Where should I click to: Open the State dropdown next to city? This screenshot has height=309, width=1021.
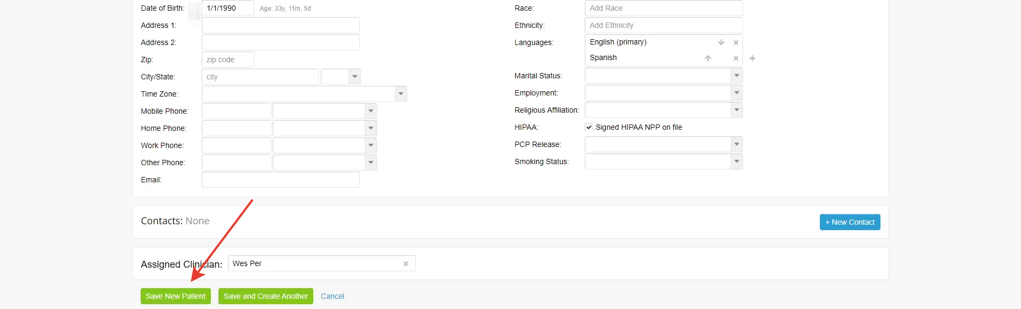[354, 77]
